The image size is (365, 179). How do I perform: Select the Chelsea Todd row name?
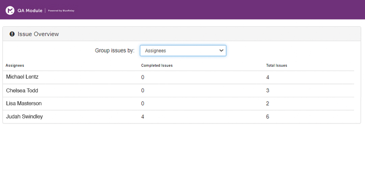click(22, 91)
